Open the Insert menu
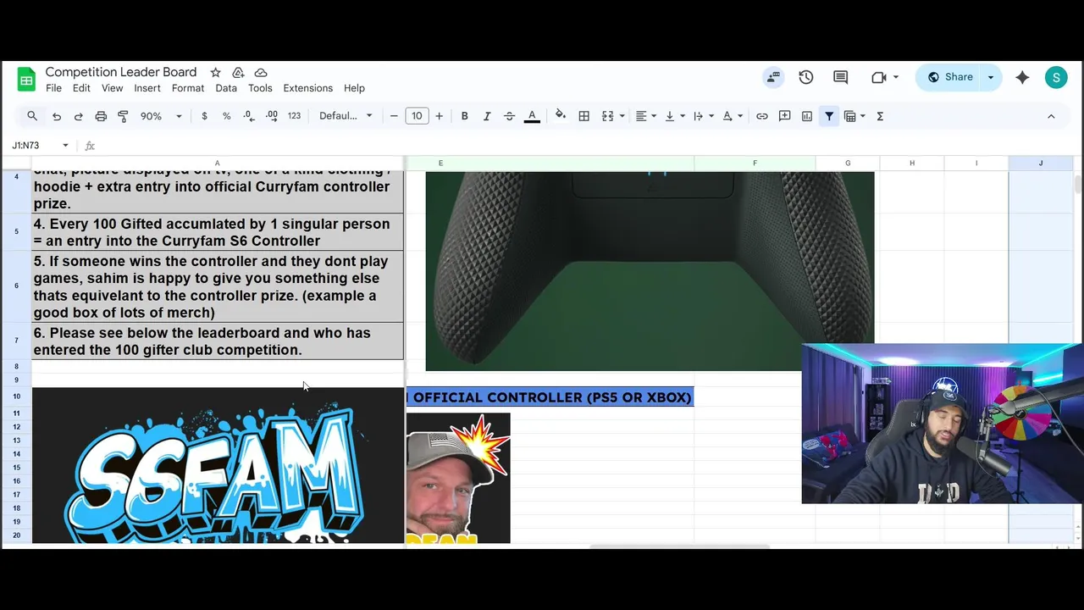Viewport: 1084px width, 610px height. pos(147,88)
